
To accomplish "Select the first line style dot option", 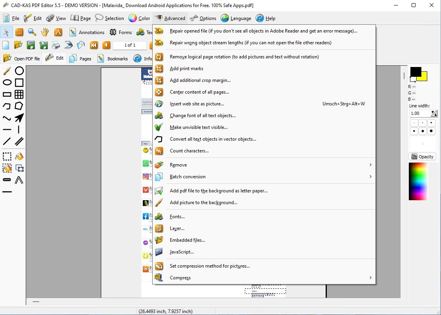I will pos(414,123).
